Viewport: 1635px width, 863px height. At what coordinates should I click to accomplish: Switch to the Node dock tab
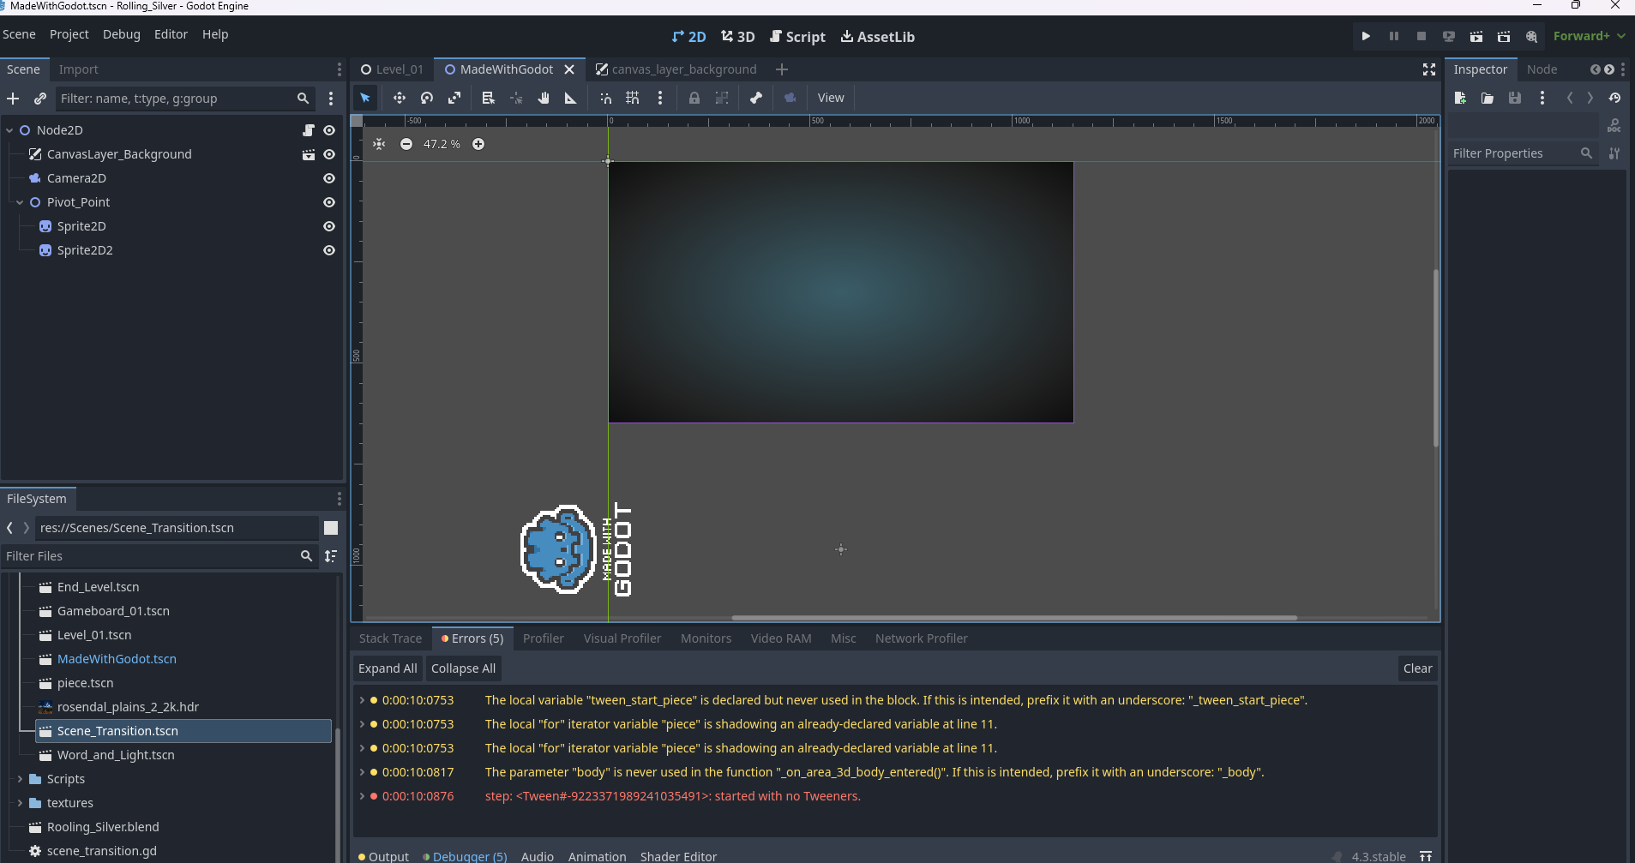(x=1542, y=69)
